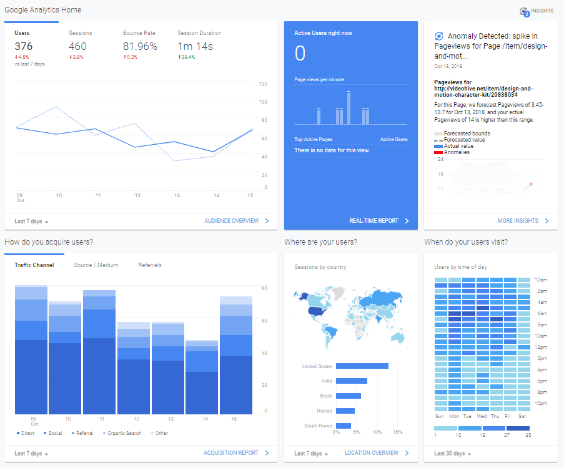The image size is (564, 468).
Task: Click the Direct legend dot
Action: pos(18,433)
